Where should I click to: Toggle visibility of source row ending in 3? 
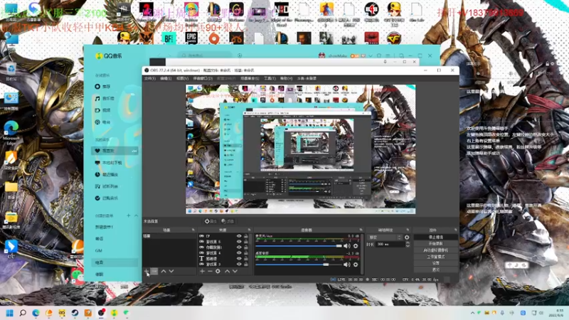point(239,264)
